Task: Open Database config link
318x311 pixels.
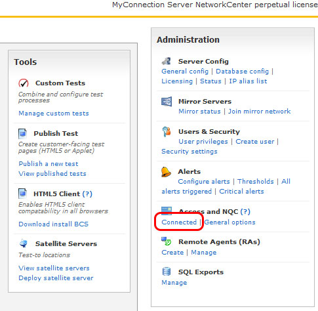Action: pyautogui.click(x=242, y=72)
